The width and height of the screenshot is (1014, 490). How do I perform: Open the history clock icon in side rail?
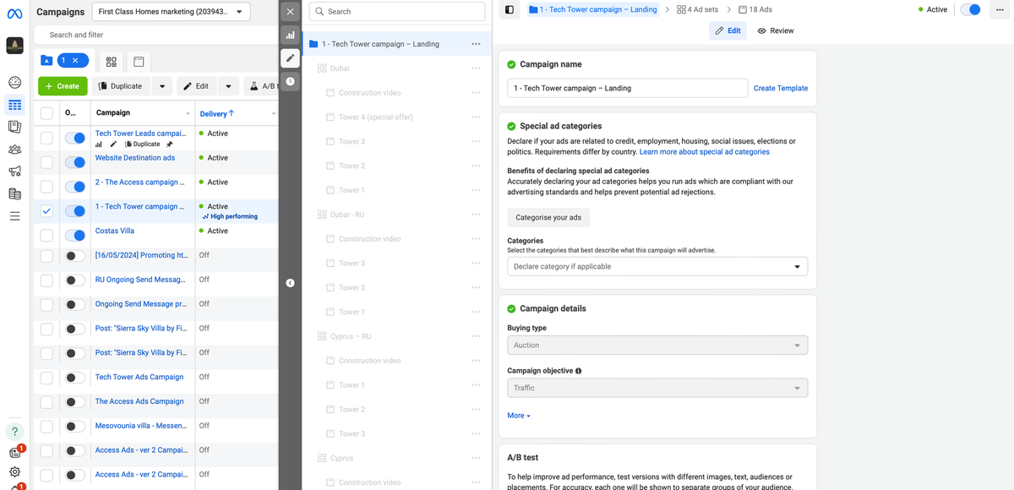290,81
